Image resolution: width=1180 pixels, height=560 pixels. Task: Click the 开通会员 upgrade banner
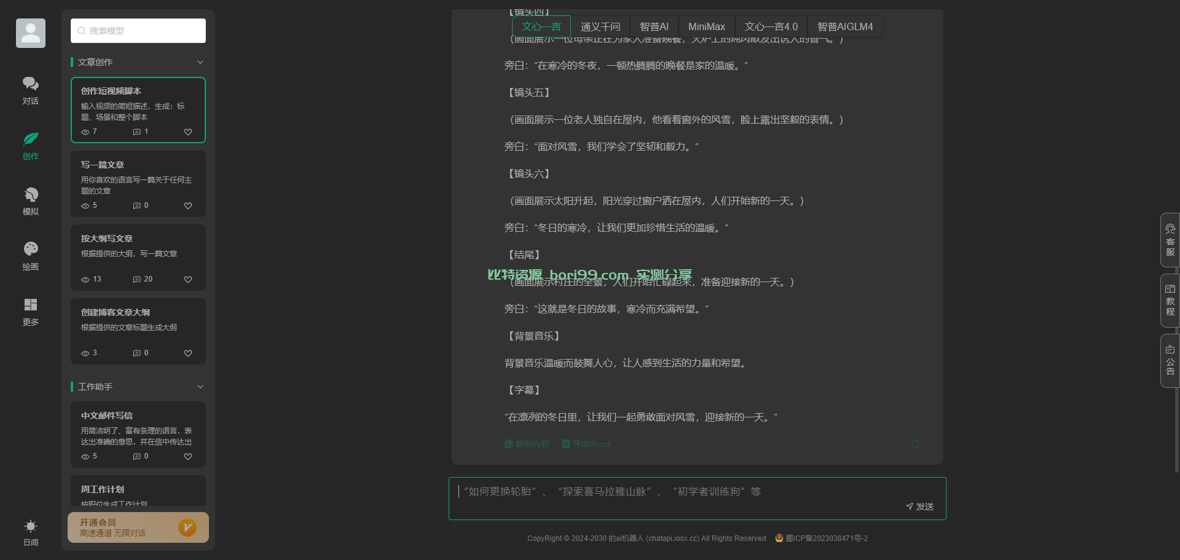(138, 527)
